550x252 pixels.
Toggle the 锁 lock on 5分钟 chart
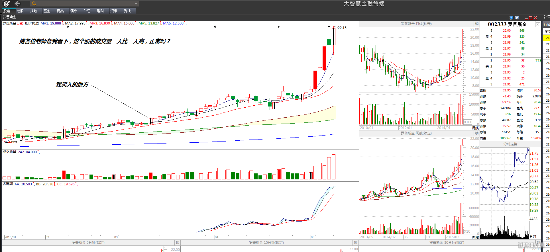178,243
